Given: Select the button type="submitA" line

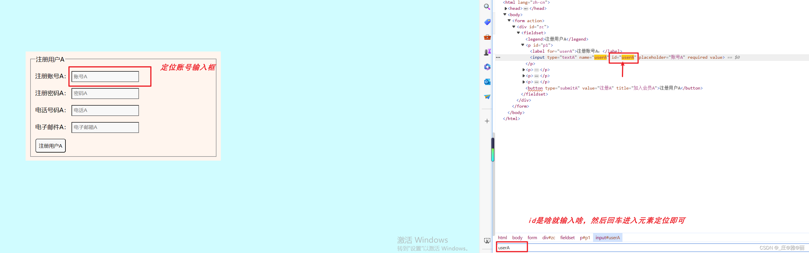Looking at the screenshot, I should (x=614, y=88).
